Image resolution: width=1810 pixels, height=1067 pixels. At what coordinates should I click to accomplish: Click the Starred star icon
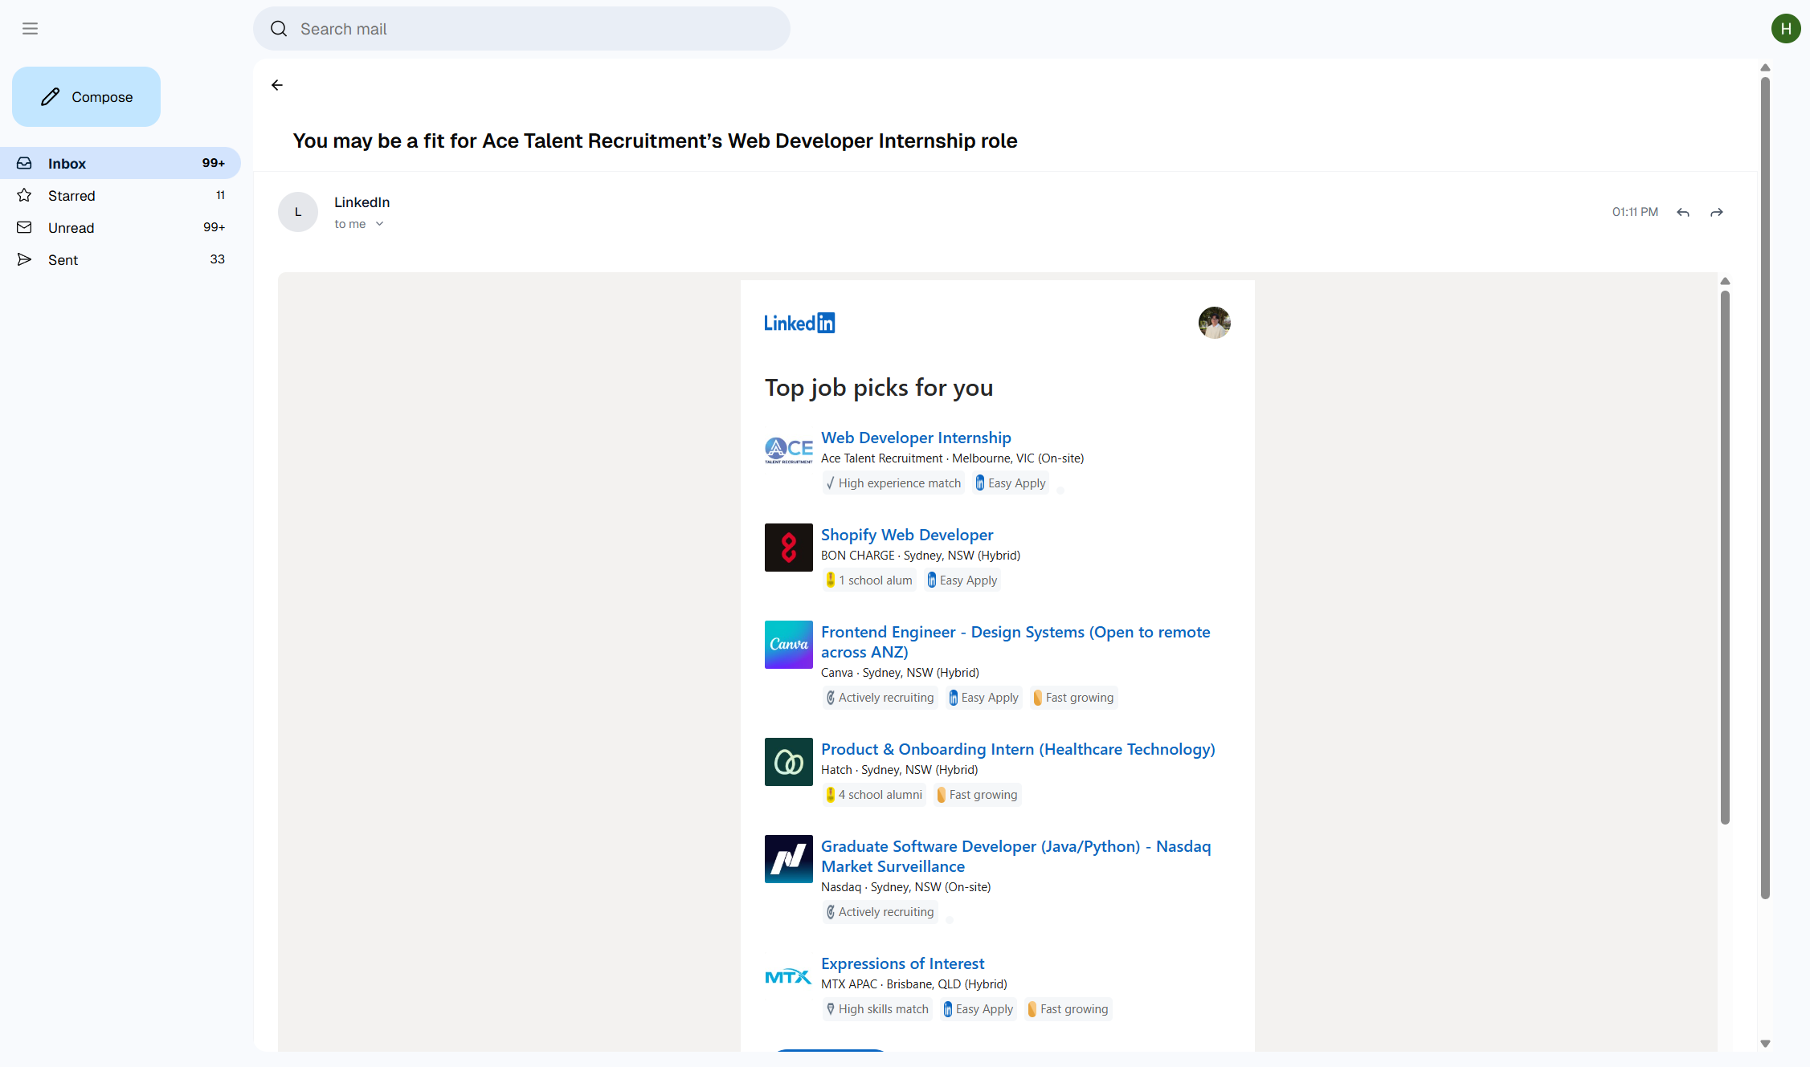coord(25,195)
